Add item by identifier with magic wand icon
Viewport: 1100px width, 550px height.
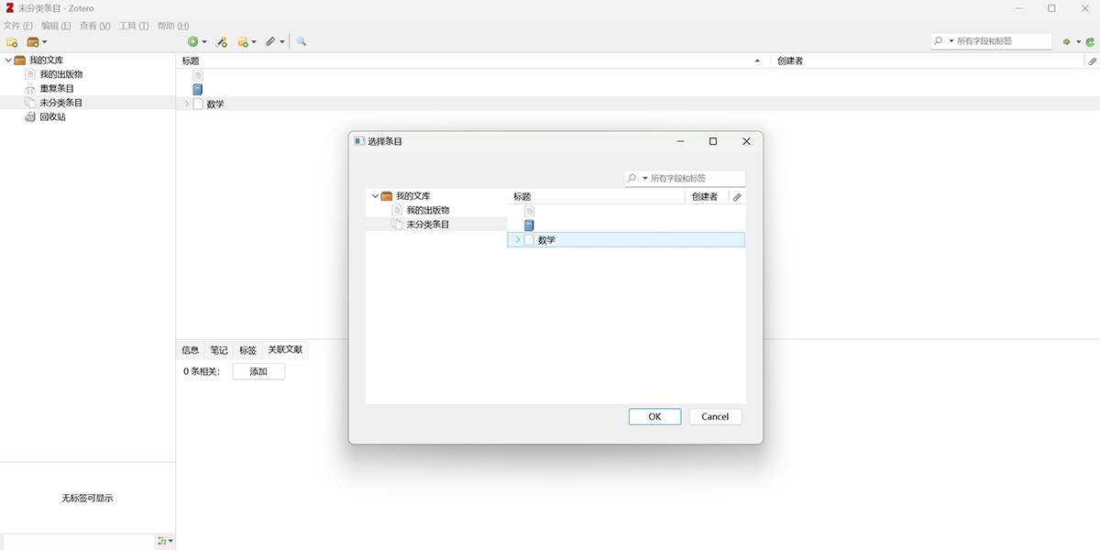click(x=221, y=41)
